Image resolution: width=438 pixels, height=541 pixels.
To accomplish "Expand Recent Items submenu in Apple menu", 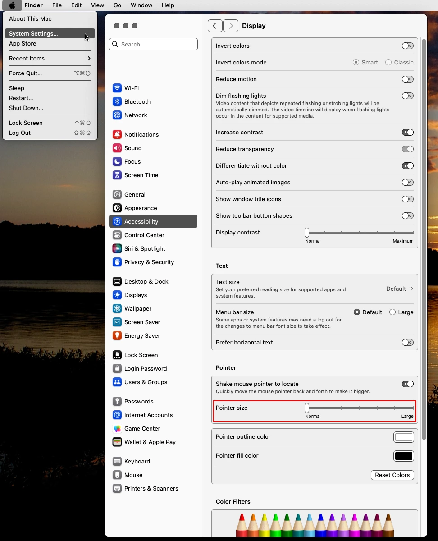I will pos(50,58).
